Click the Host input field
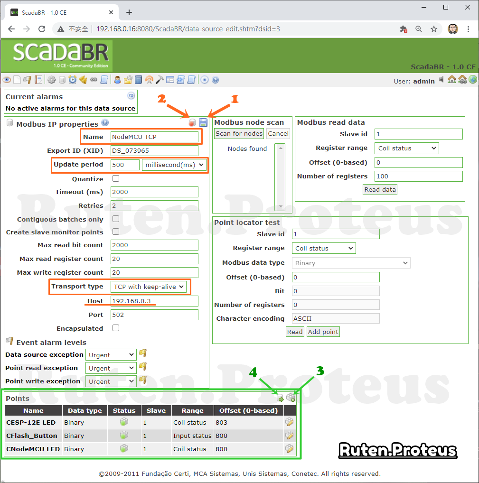Viewport: 479px width, 483px height. (x=154, y=301)
